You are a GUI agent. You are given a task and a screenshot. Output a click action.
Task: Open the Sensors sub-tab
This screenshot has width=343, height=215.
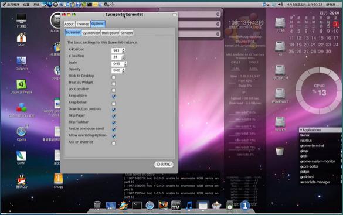pos(127,33)
